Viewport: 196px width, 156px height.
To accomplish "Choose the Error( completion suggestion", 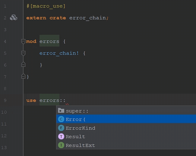I will point(126,119).
